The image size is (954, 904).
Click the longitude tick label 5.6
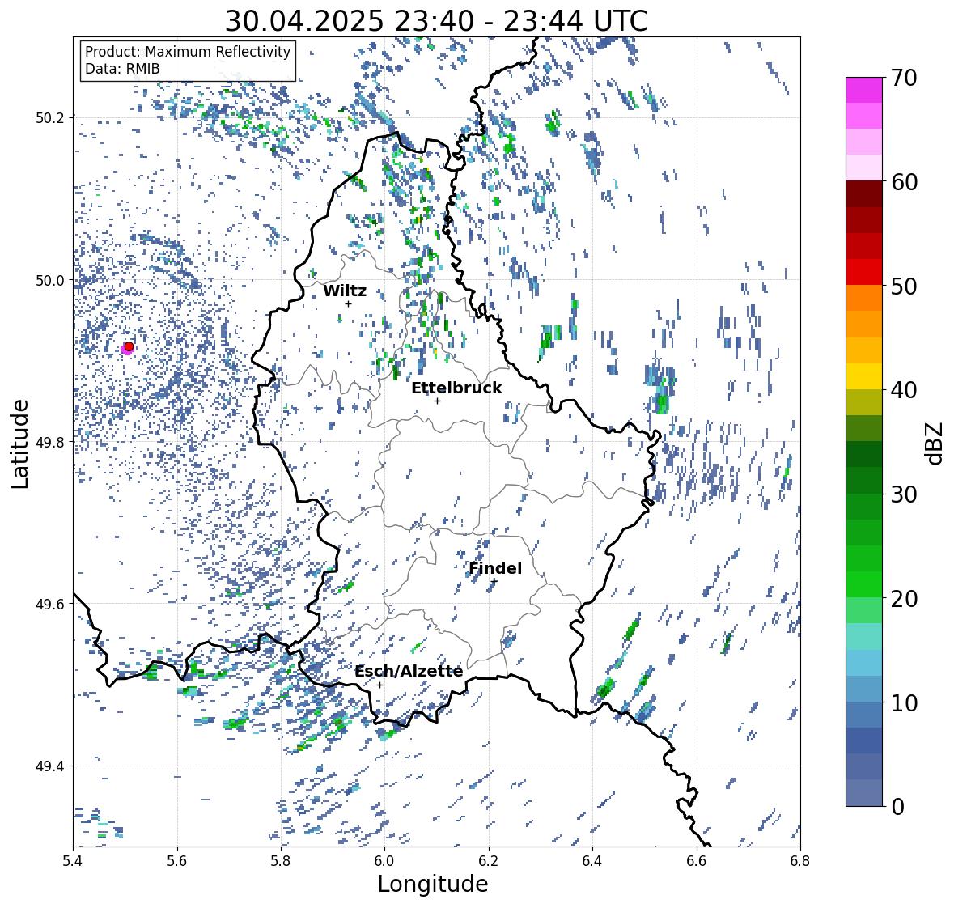click(x=177, y=860)
